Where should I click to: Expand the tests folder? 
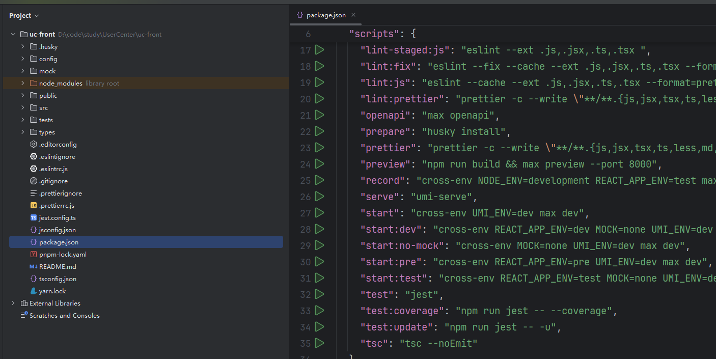[x=23, y=120]
